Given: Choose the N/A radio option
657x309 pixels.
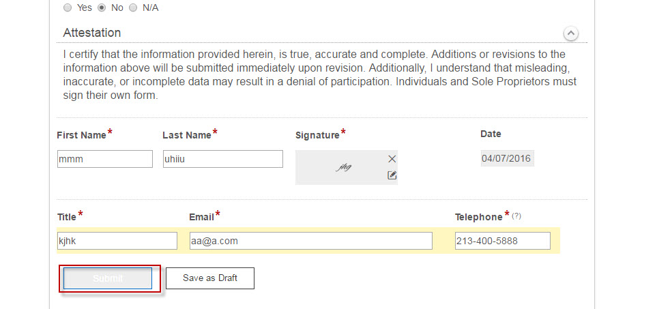Looking at the screenshot, I should (132, 8).
